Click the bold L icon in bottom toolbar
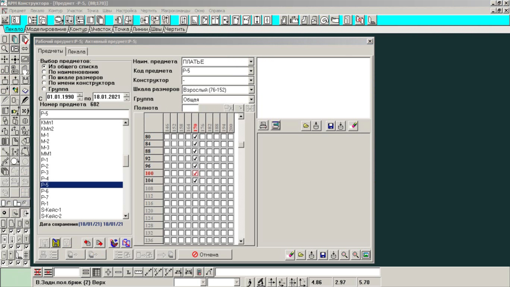Image resolution: width=510 pixels, height=287 pixels. 128,272
